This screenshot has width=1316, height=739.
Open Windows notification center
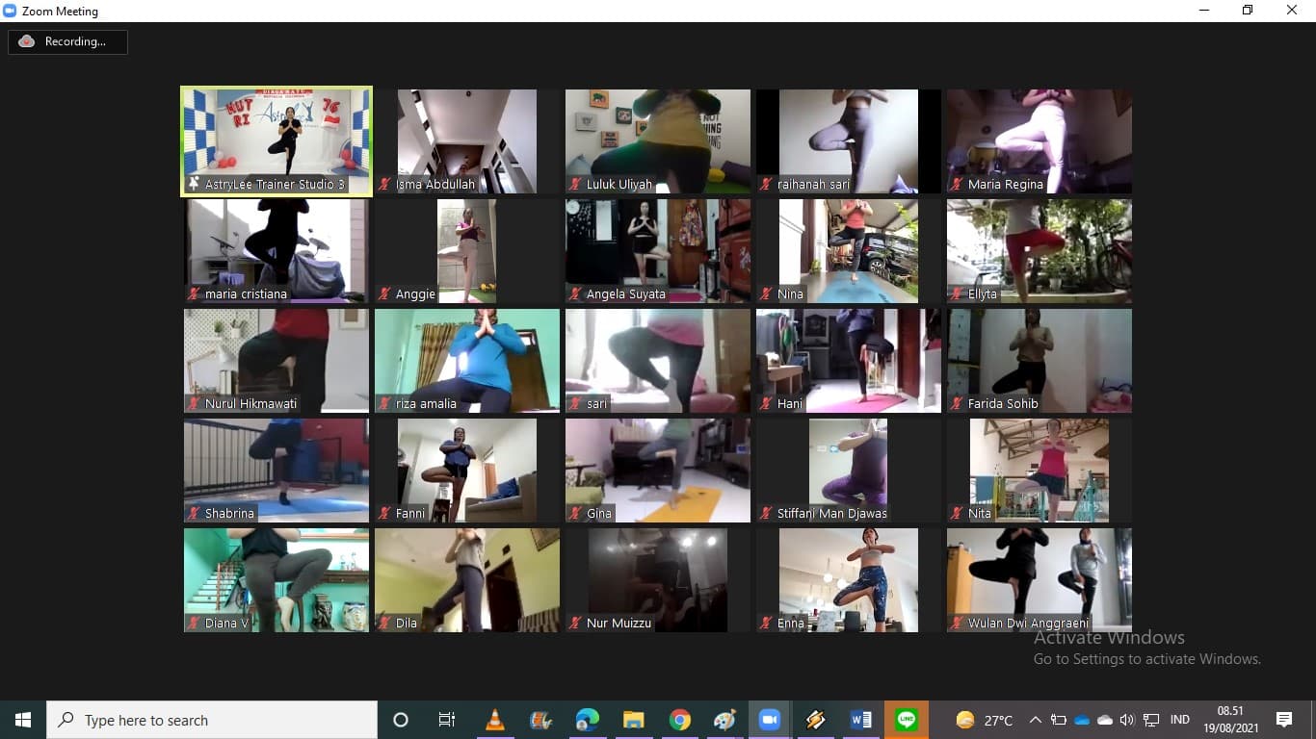click(1283, 720)
